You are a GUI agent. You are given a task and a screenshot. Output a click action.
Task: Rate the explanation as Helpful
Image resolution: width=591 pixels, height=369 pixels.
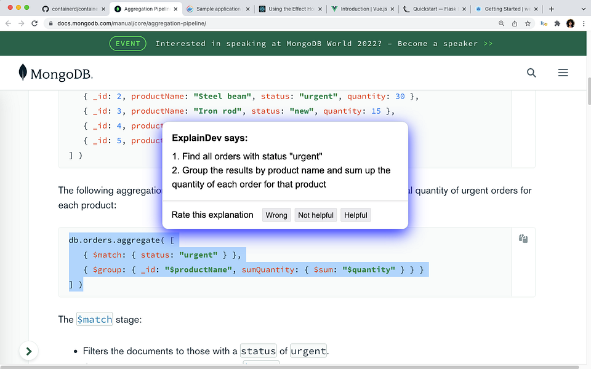355,215
